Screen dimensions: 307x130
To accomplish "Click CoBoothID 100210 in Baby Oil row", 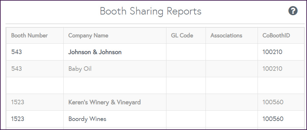I will (272, 69).
